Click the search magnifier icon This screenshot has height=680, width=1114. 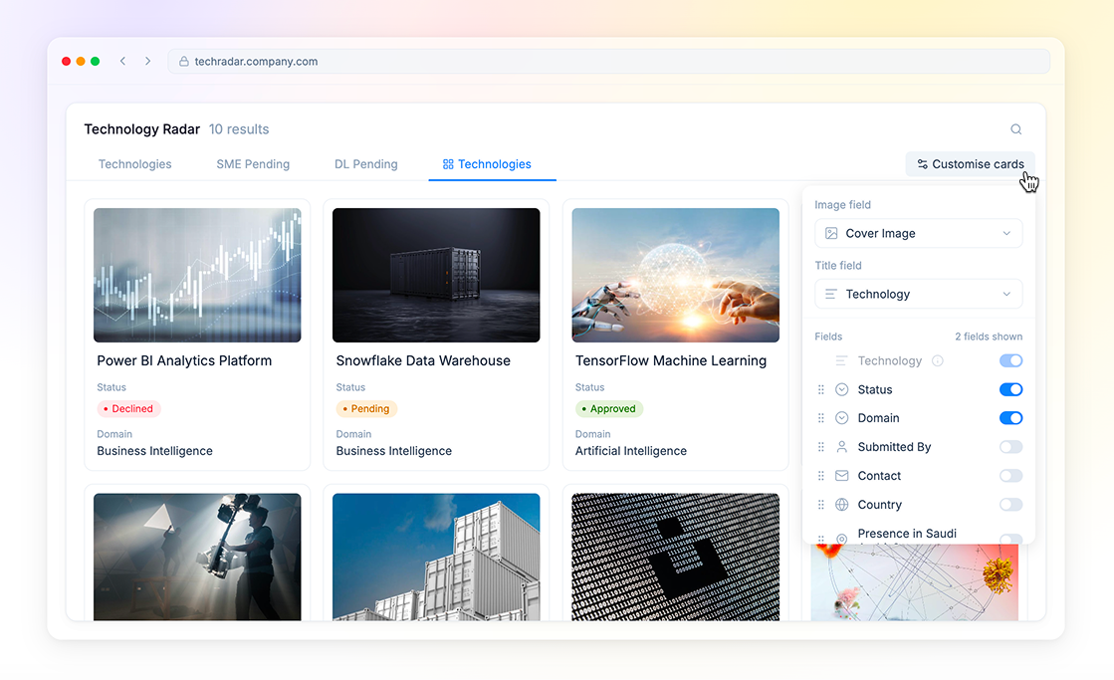(1016, 129)
